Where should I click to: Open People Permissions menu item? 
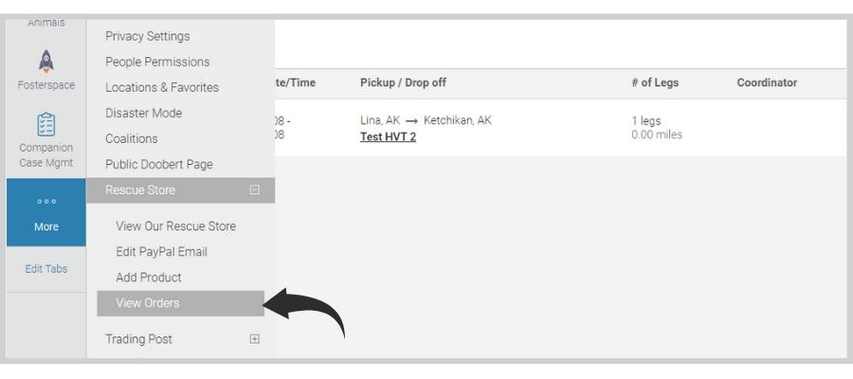[x=157, y=62]
